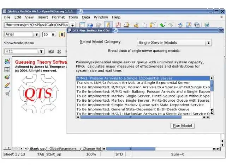Viewport: 226px width, 165px height.
Task: Click the OpenOffice document icon in title bar
Action: click(x=5, y=11)
